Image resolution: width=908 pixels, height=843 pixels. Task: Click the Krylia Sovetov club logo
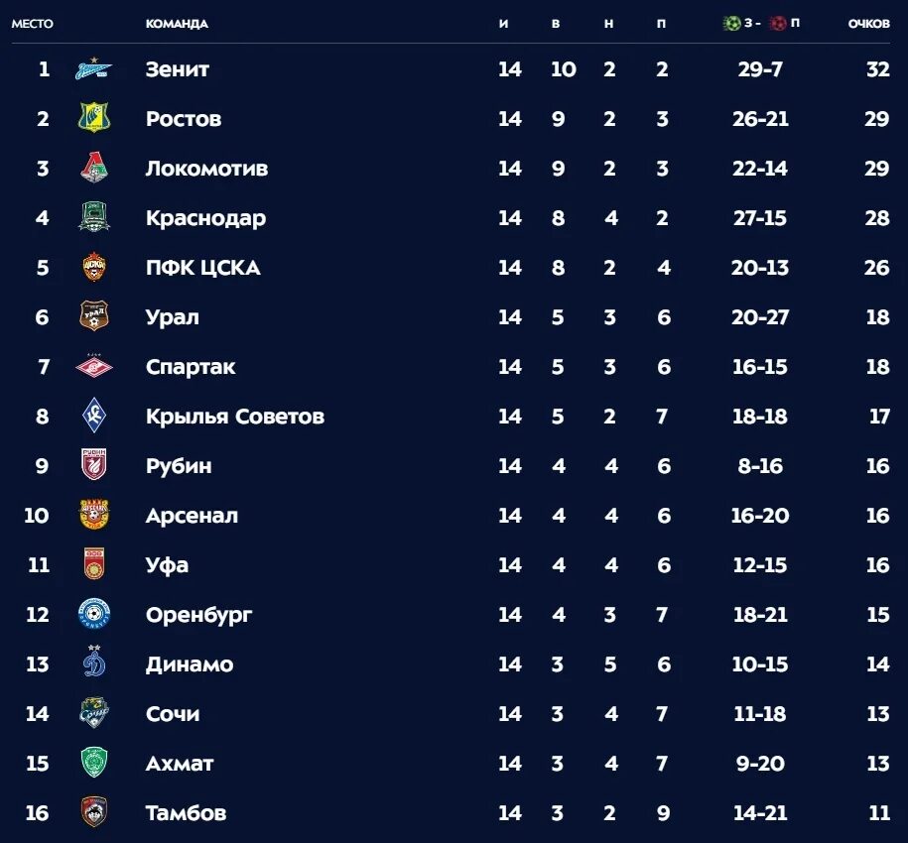click(x=94, y=417)
